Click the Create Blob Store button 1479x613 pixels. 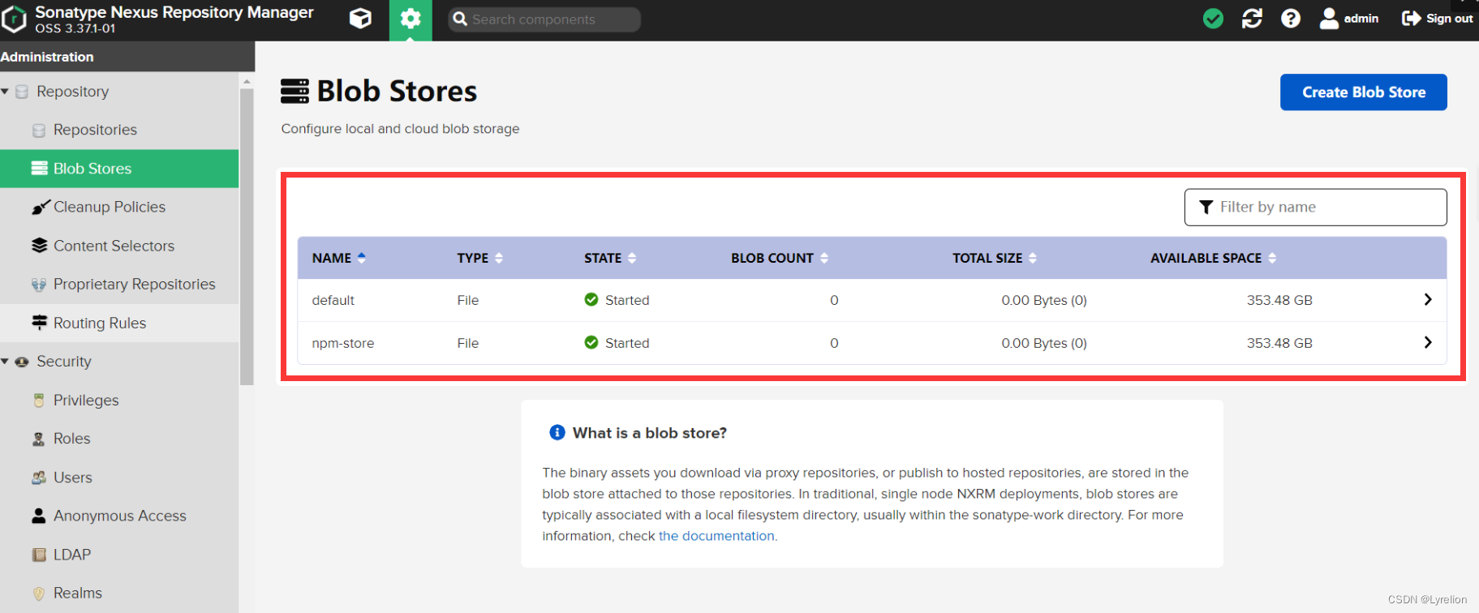coord(1363,92)
